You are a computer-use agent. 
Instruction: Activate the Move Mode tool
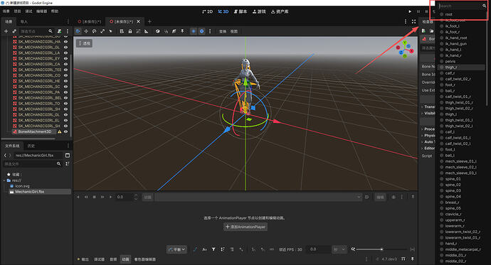click(86, 31)
